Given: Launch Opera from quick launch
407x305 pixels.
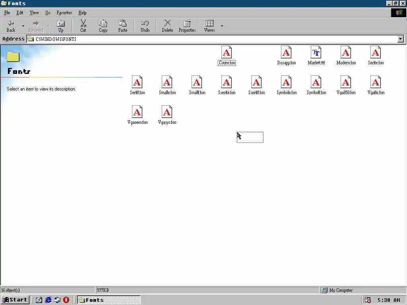Looking at the screenshot, I should (x=66, y=300).
